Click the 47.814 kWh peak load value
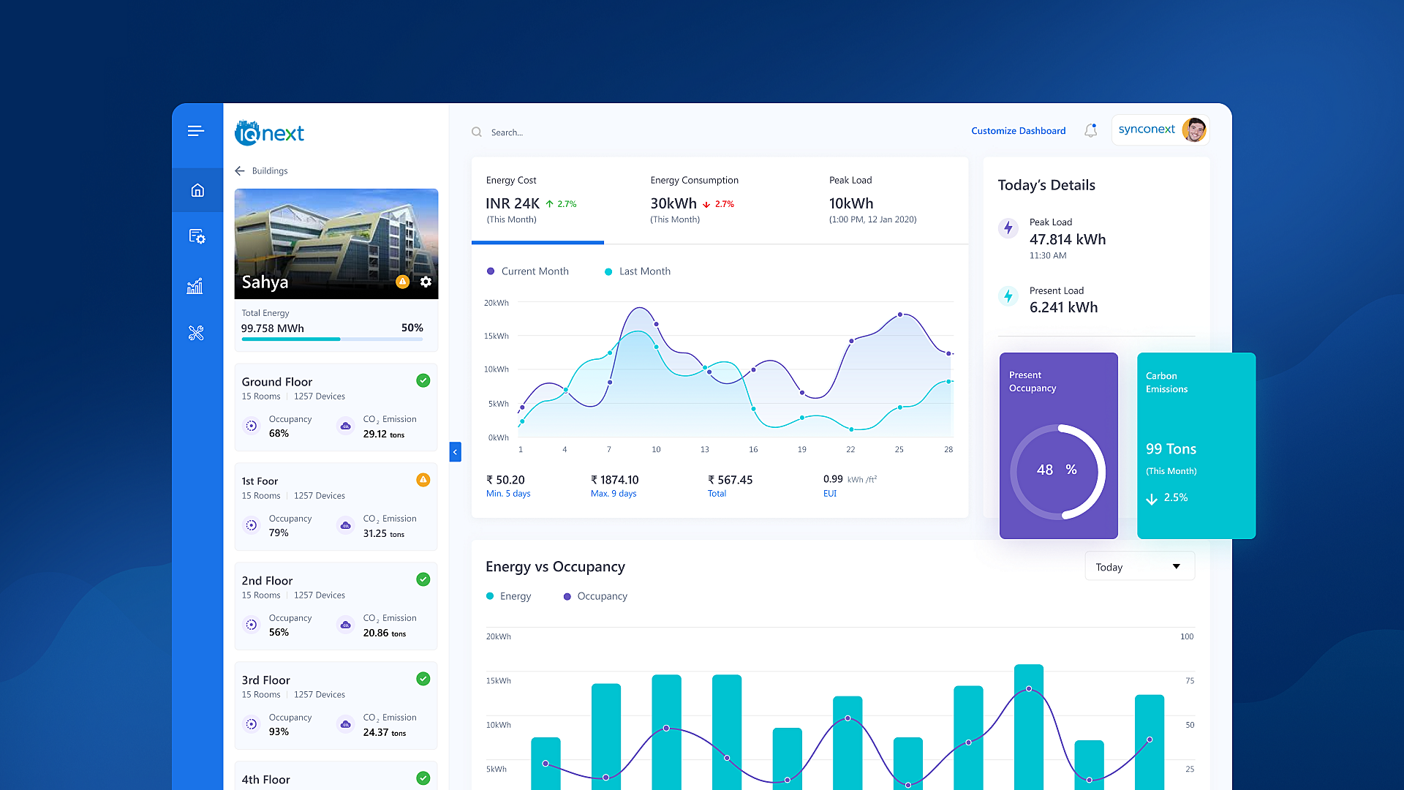This screenshot has width=1404, height=790. pyautogui.click(x=1068, y=240)
